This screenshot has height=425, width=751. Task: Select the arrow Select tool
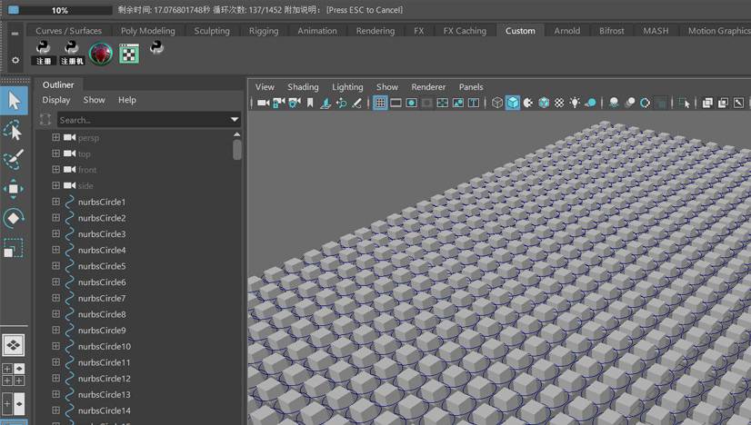click(x=14, y=101)
